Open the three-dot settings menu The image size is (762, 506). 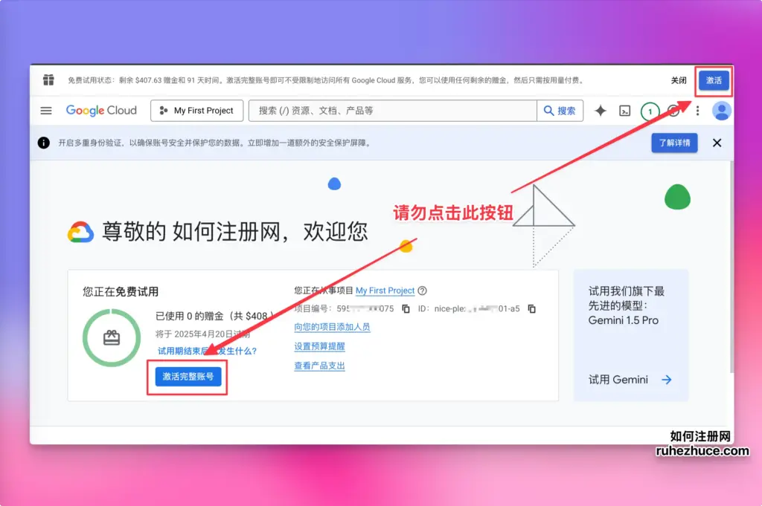point(697,111)
